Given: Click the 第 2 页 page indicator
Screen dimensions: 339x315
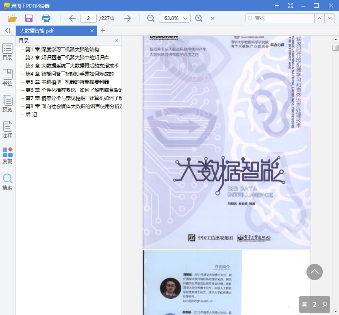Looking at the screenshot, I should click(314, 304).
